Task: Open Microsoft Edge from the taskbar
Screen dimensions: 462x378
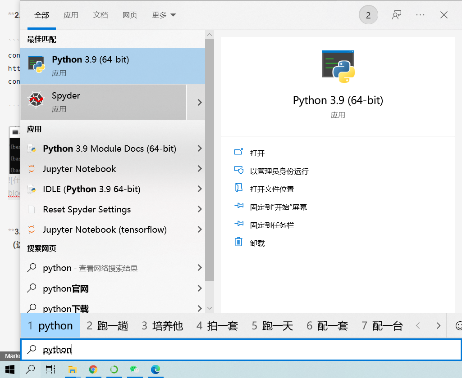Action: tap(155, 369)
